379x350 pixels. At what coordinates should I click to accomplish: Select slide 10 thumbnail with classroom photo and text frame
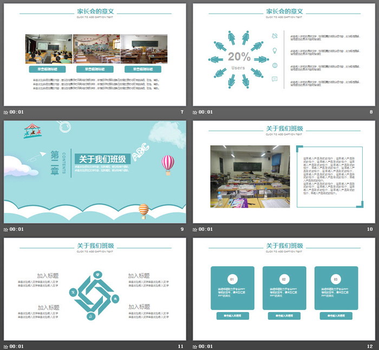tap(284, 172)
